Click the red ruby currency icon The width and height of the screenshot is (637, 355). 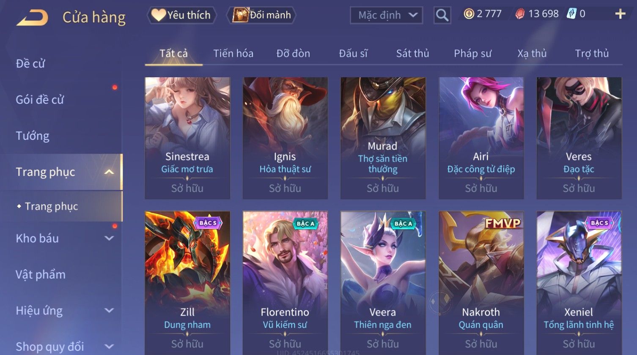[x=520, y=14]
